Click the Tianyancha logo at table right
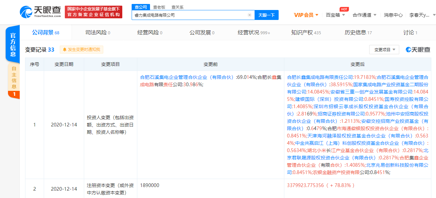 (x=418, y=50)
